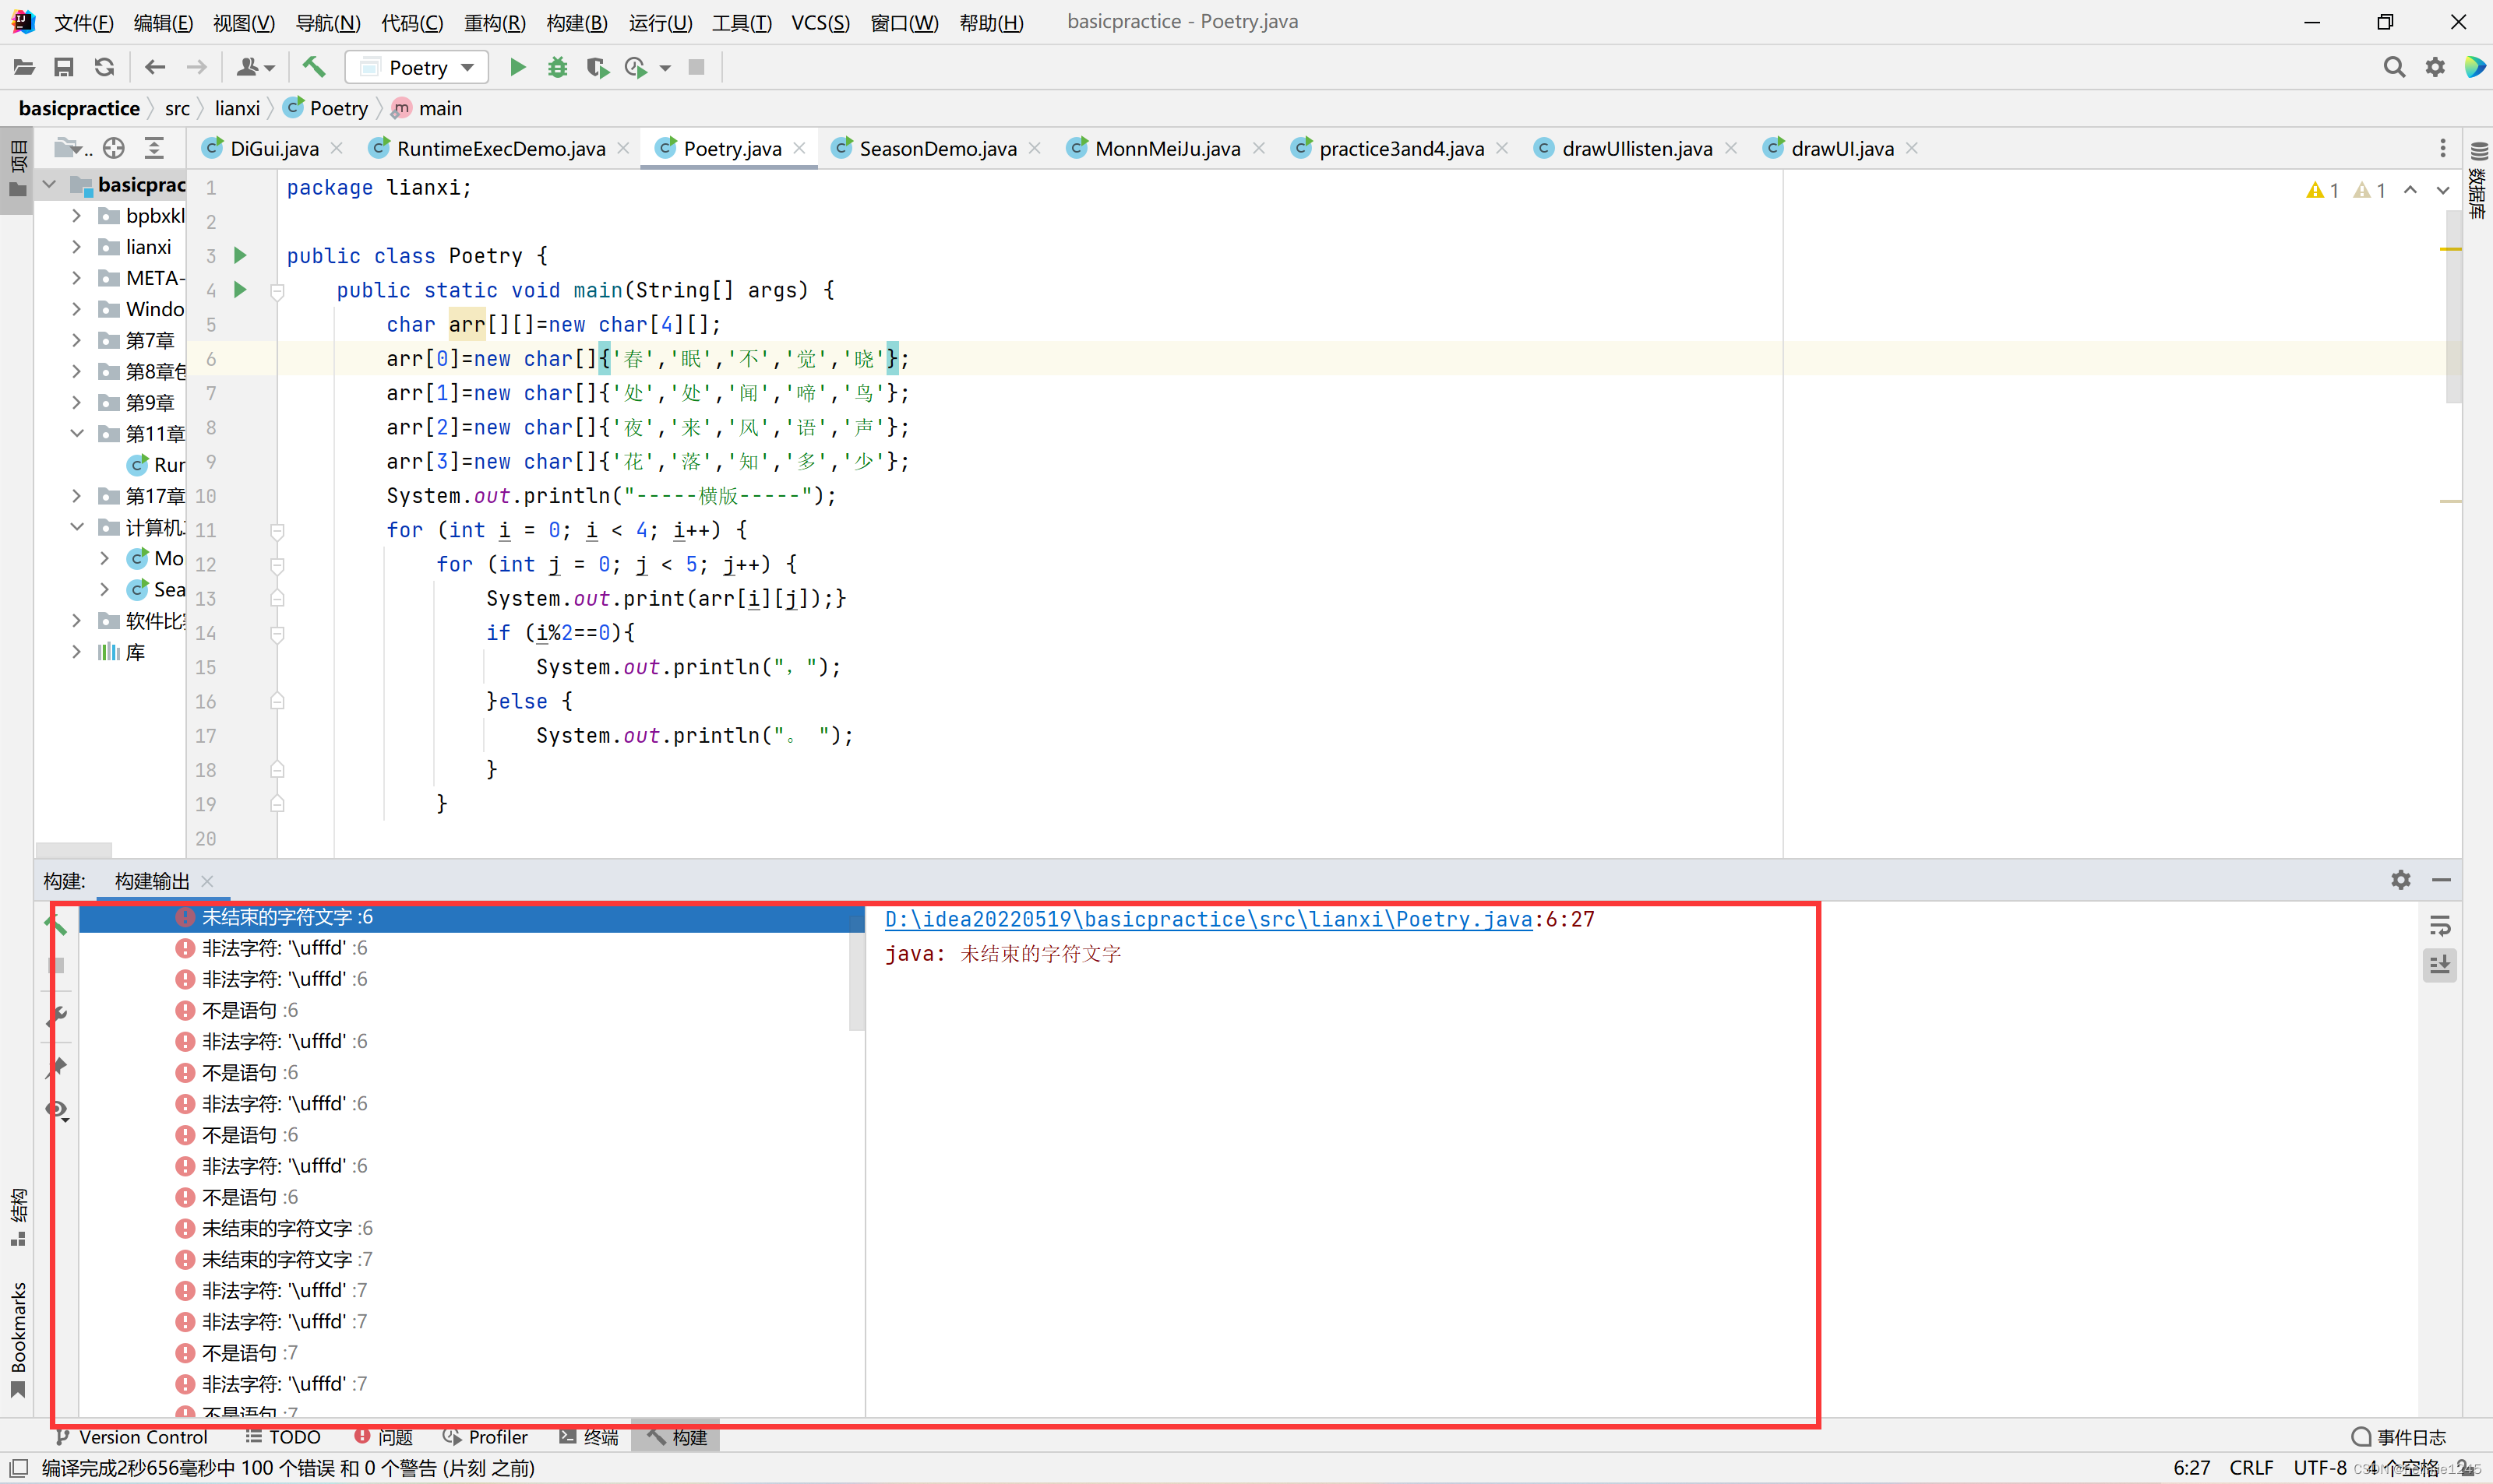Go to previous highlighted error arrow

pos(2411,190)
